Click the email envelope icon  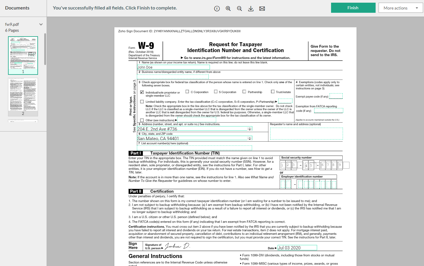click(x=262, y=9)
